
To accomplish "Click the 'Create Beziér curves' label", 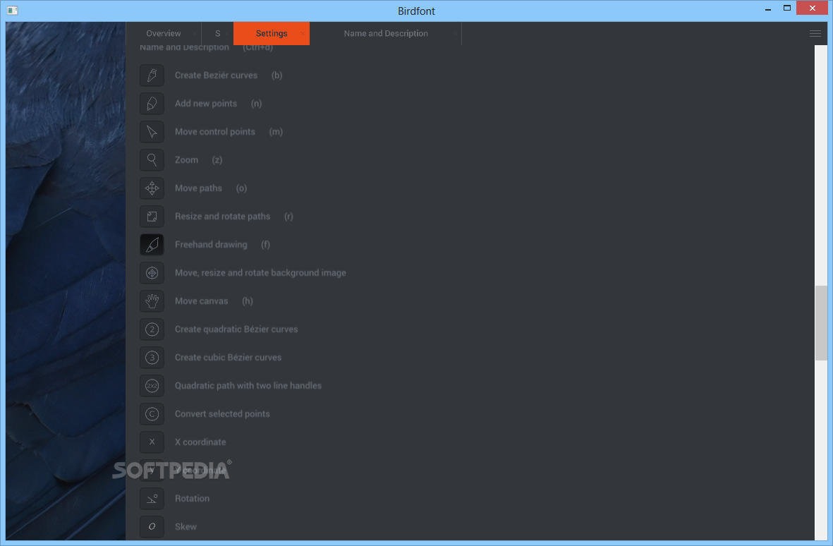I will coord(217,75).
